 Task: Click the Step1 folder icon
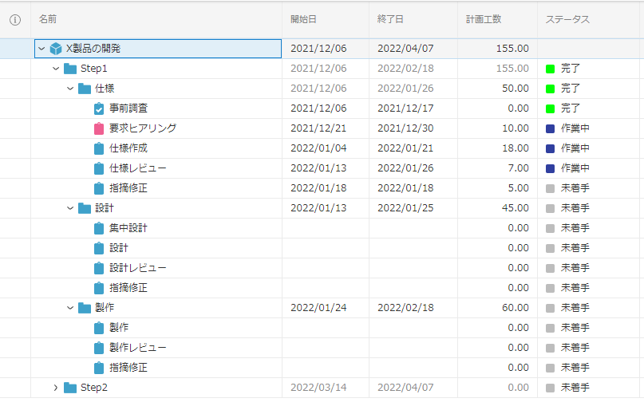point(70,69)
